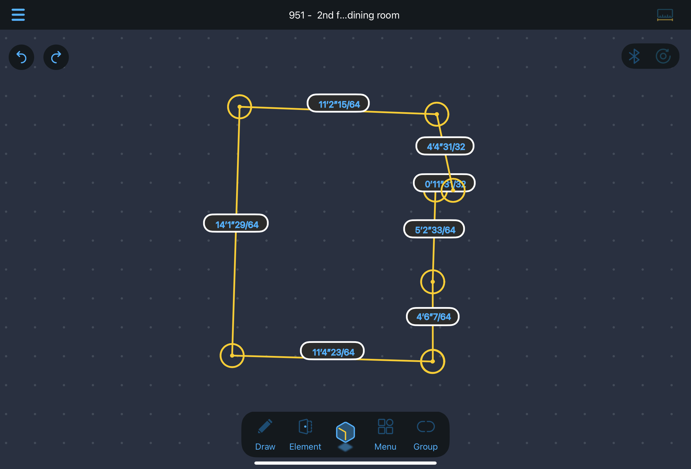Click the undo arrow button
The height and width of the screenshot is (469, 691).
coord(21,57)
